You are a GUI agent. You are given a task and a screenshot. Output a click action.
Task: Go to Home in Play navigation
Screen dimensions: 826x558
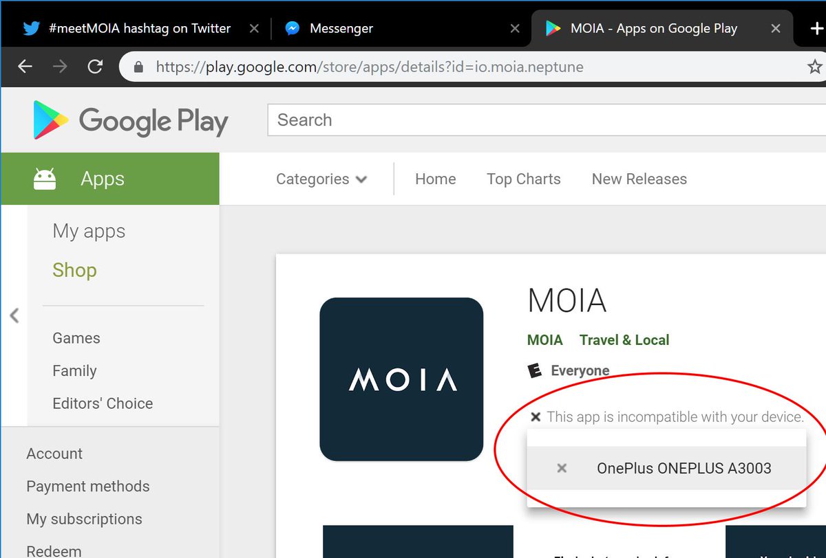pos(435,179)
